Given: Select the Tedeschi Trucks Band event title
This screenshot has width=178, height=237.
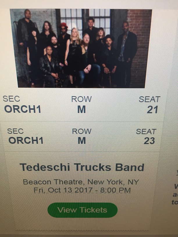Looking at the screenshot, I should [x=82, y=167].
